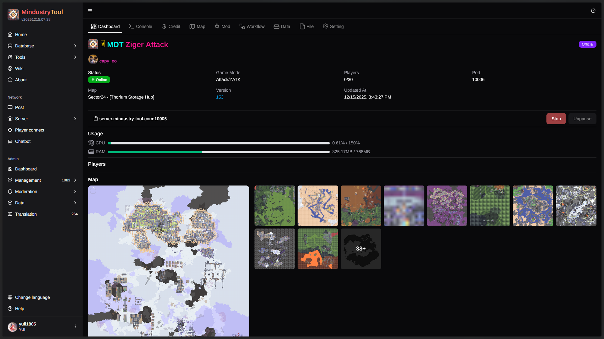Open Player connect from the sidebar
Image resolution: width=604 pixels, height=339 pixels.
[x=29, y=130]
